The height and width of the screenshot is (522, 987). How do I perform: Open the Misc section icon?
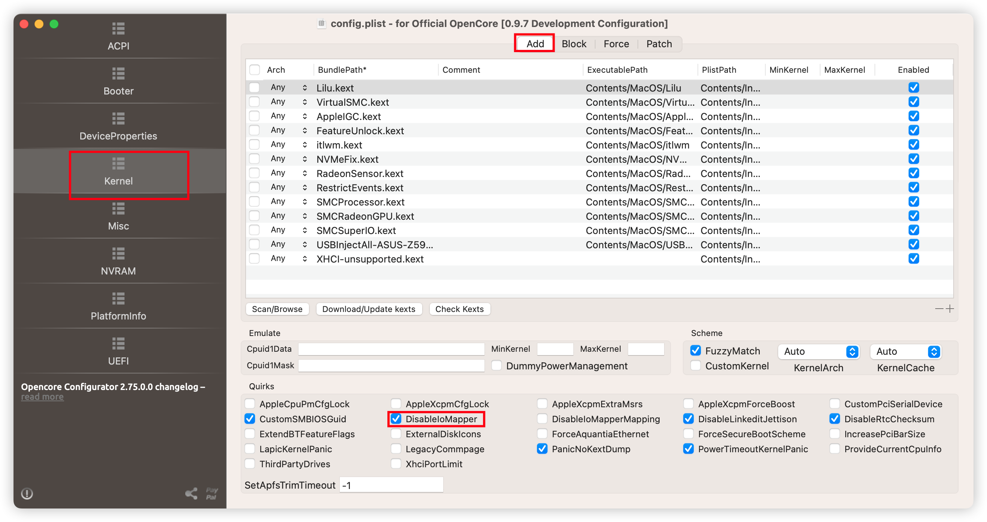coord(118,209)
